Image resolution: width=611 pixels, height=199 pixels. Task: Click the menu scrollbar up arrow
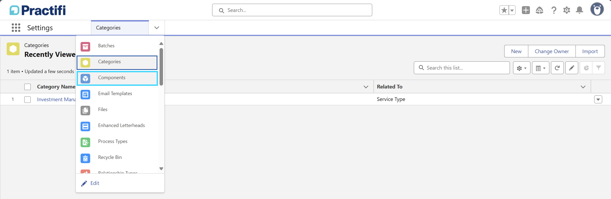[161, 44]
